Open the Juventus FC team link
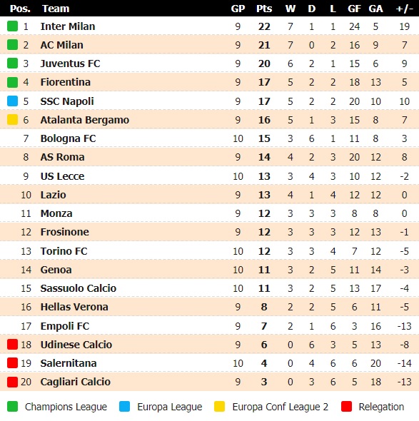The image size is (419, 421). click(x=70, y=64)
